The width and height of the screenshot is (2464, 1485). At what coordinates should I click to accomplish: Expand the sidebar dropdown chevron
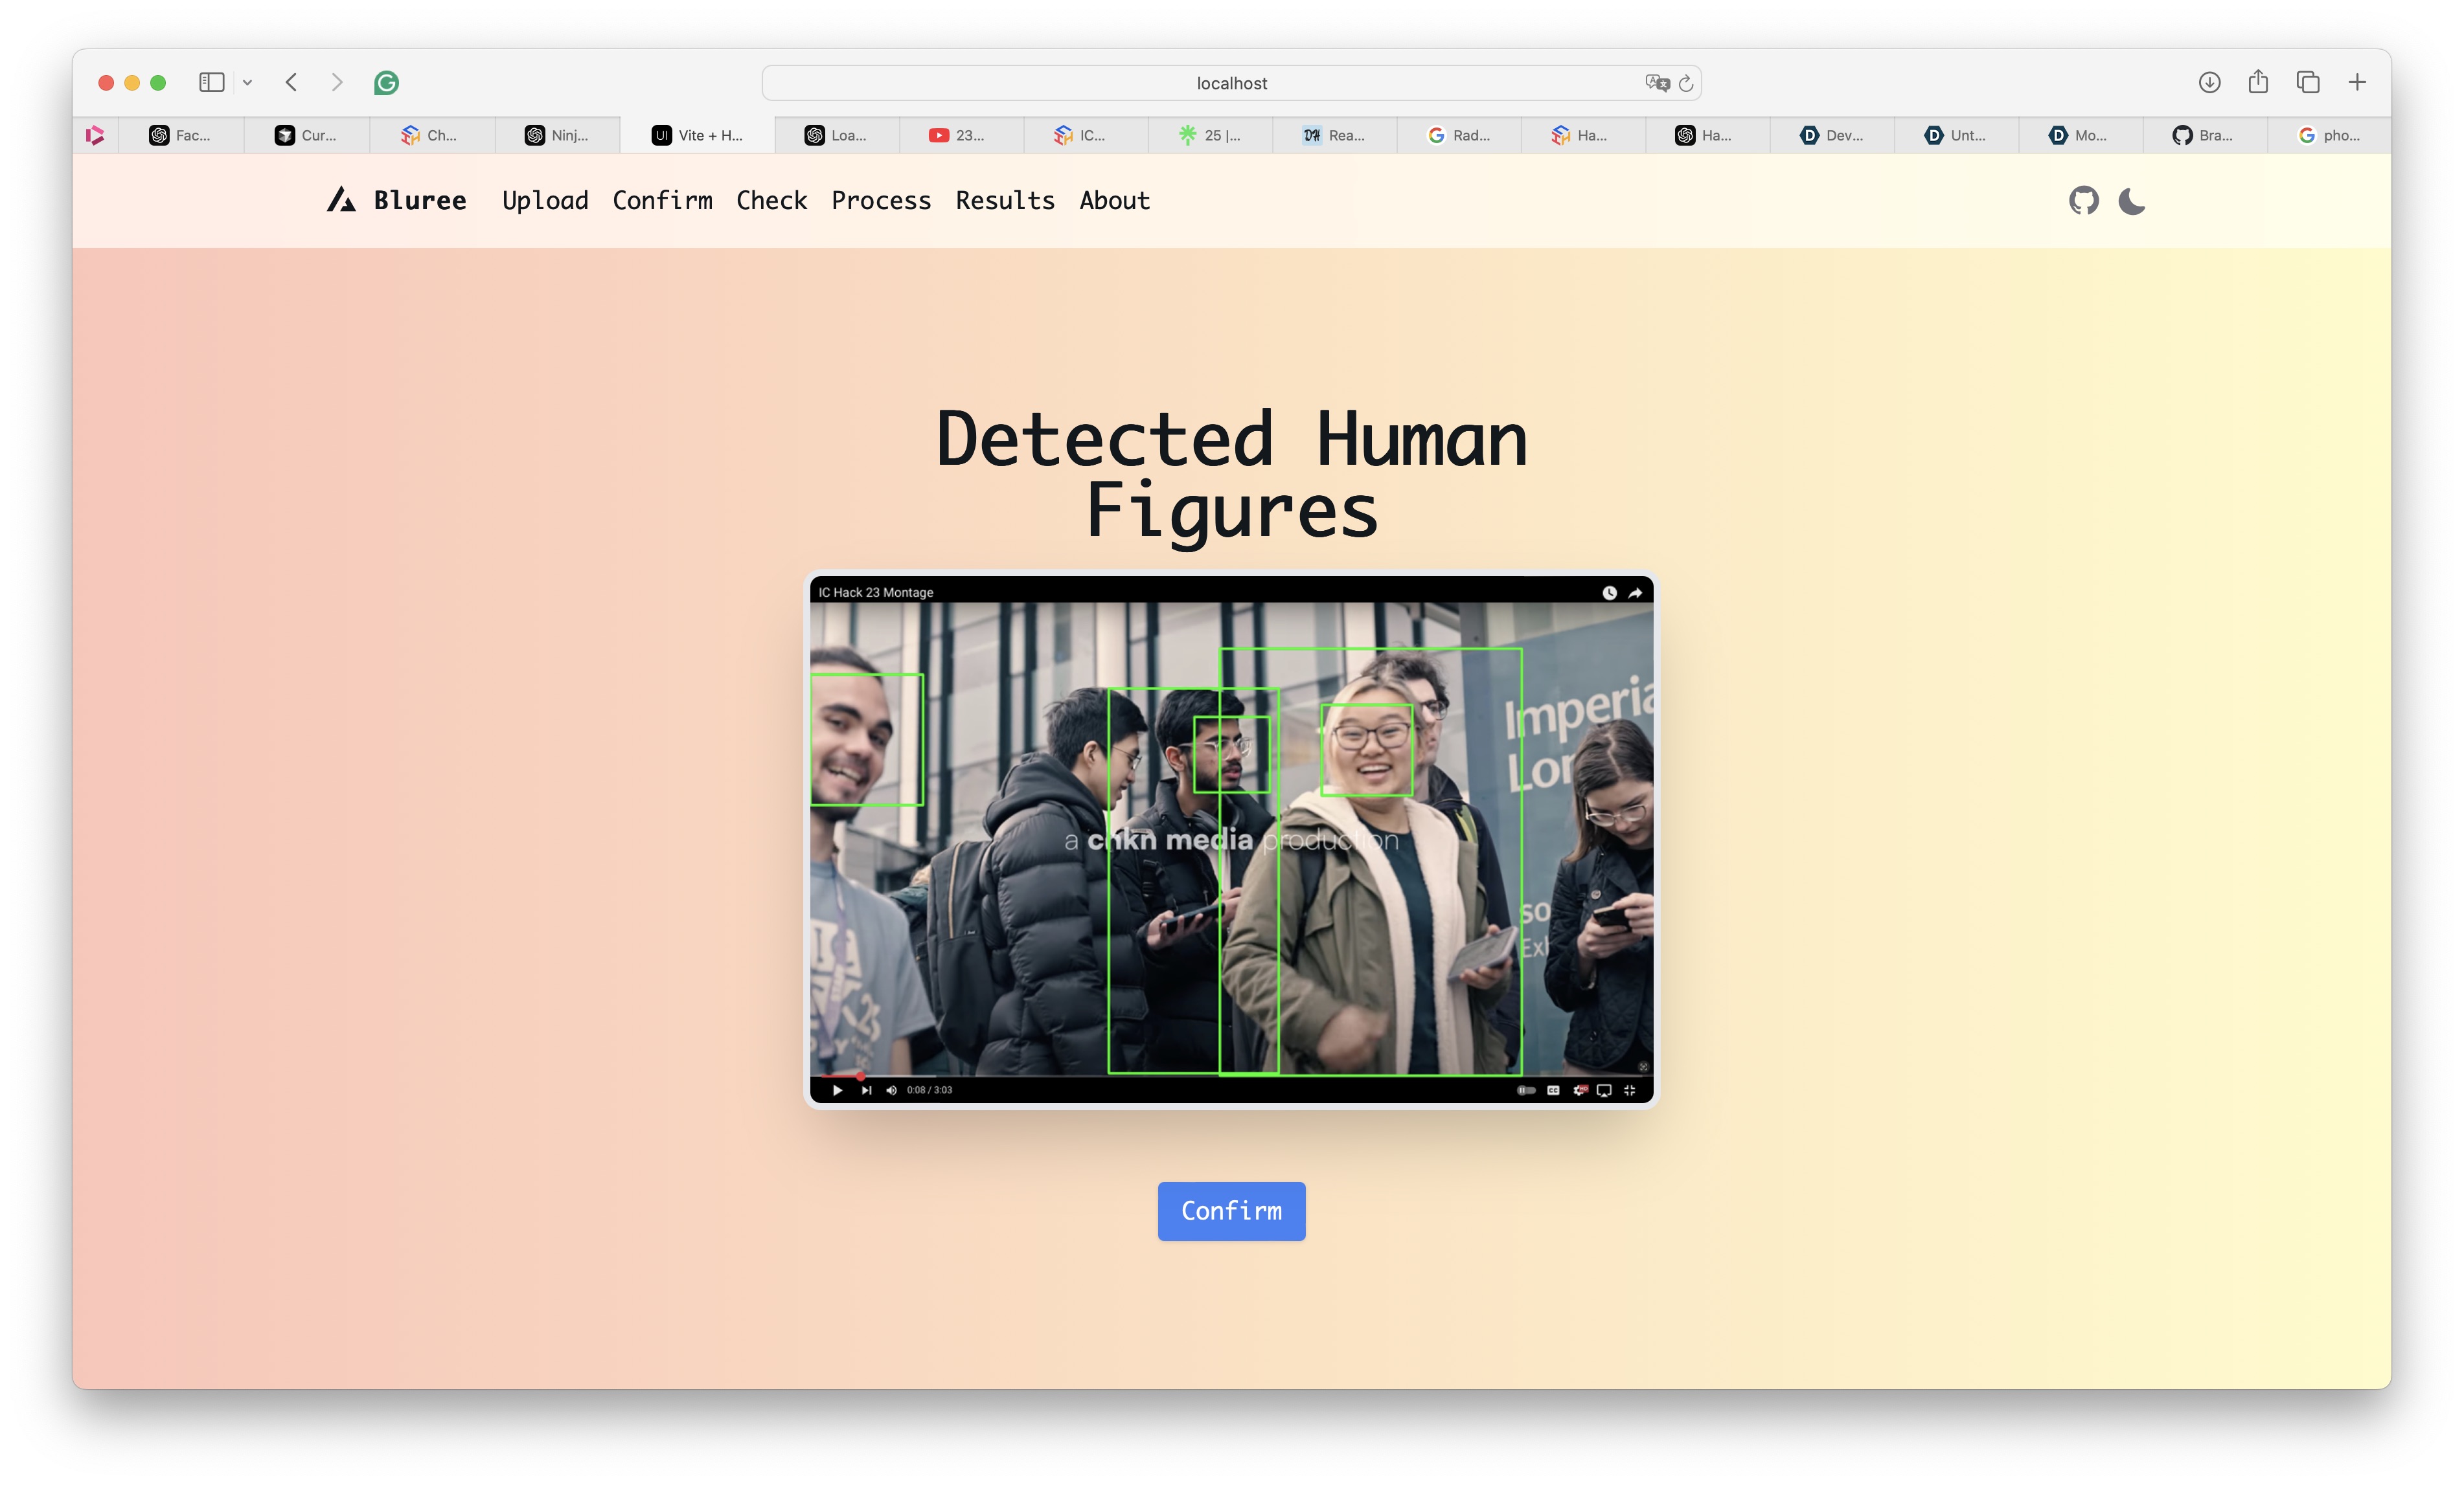[247, 83]
